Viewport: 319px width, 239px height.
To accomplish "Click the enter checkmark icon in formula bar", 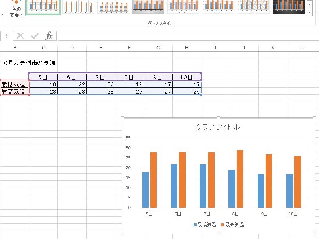I will [x=35, y=36].
